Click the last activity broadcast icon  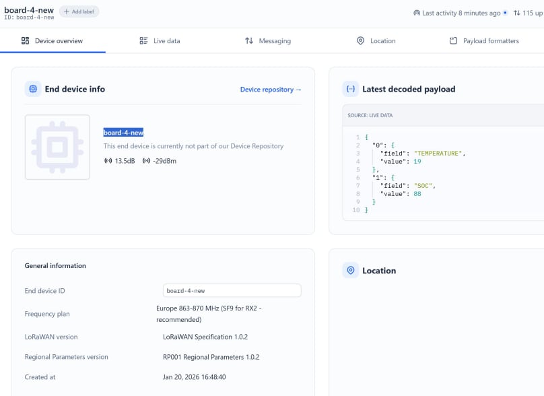tap(417, 13)
